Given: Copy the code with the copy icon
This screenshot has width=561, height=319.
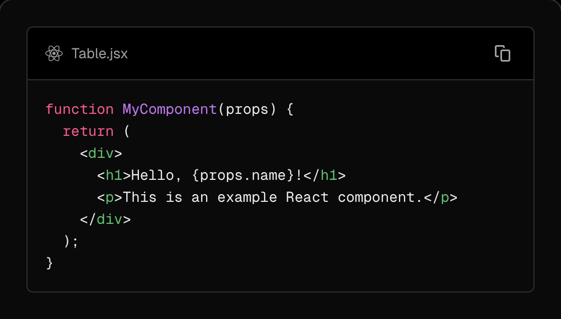Looking at the screenshot, I should [503, 53].
